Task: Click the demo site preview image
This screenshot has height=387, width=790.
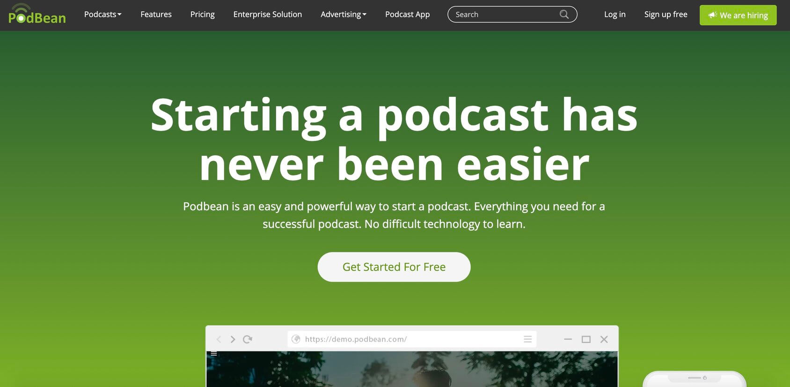Action: coord(412,369)
